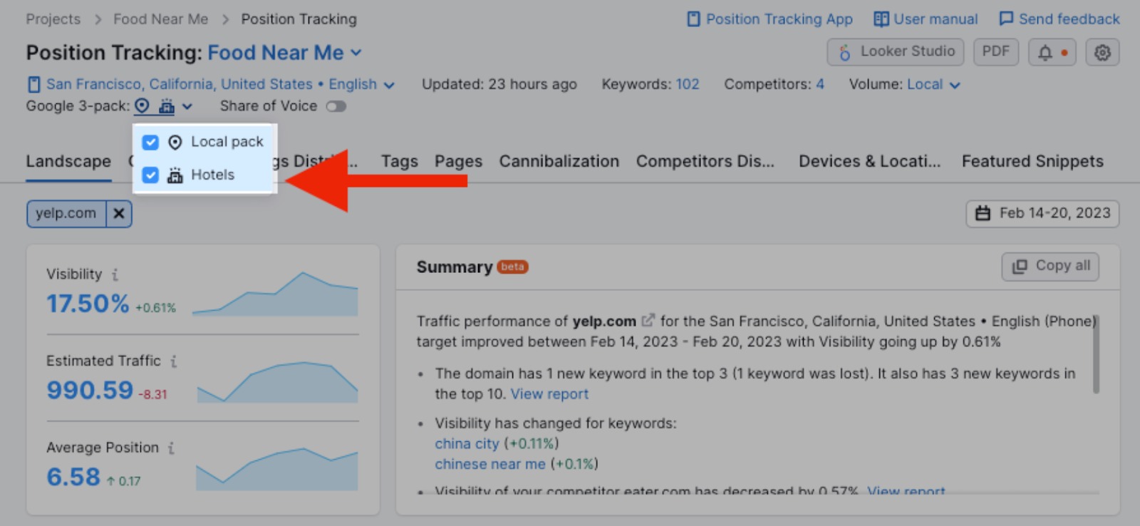1140x526 pixels.
Task: Open the Competitors Discovery tab
Action: [705, 161]
